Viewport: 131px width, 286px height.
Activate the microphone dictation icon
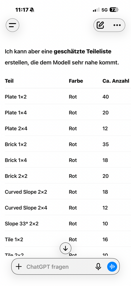point(98,267)
